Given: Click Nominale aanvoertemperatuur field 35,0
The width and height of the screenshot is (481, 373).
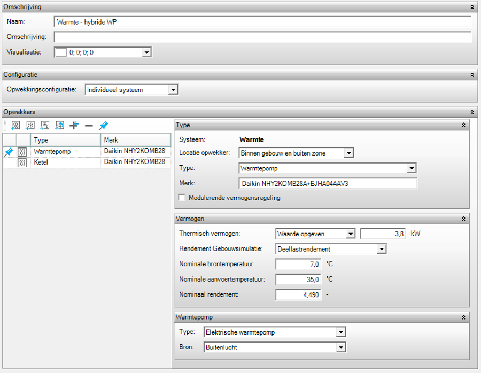Looking at the screenshot, I should point(298,279).
